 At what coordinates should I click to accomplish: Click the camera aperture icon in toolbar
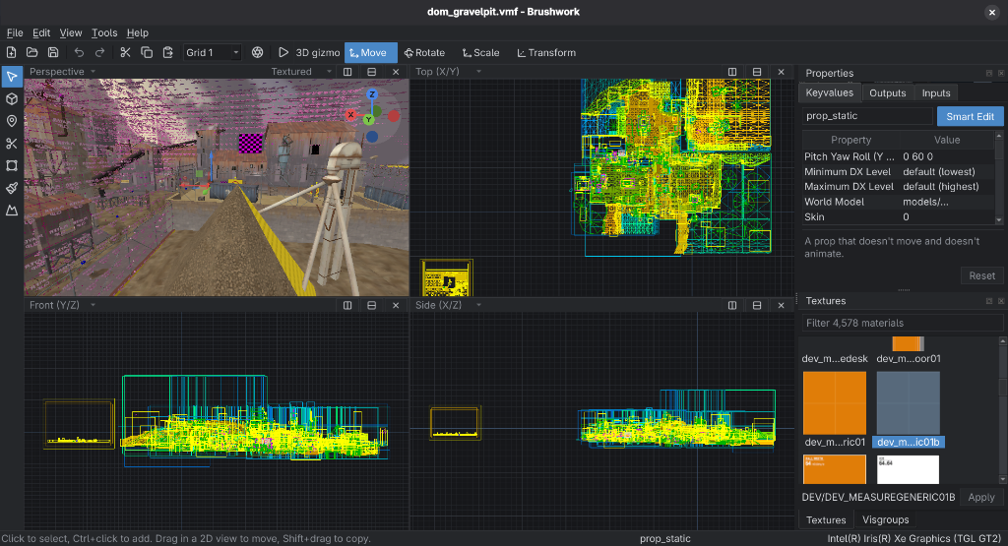[257, 53]
